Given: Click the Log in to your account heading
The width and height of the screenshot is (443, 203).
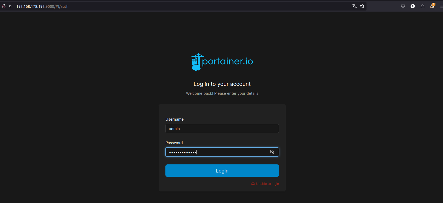Looking at the screenshot, I should (x=222, y=84).
